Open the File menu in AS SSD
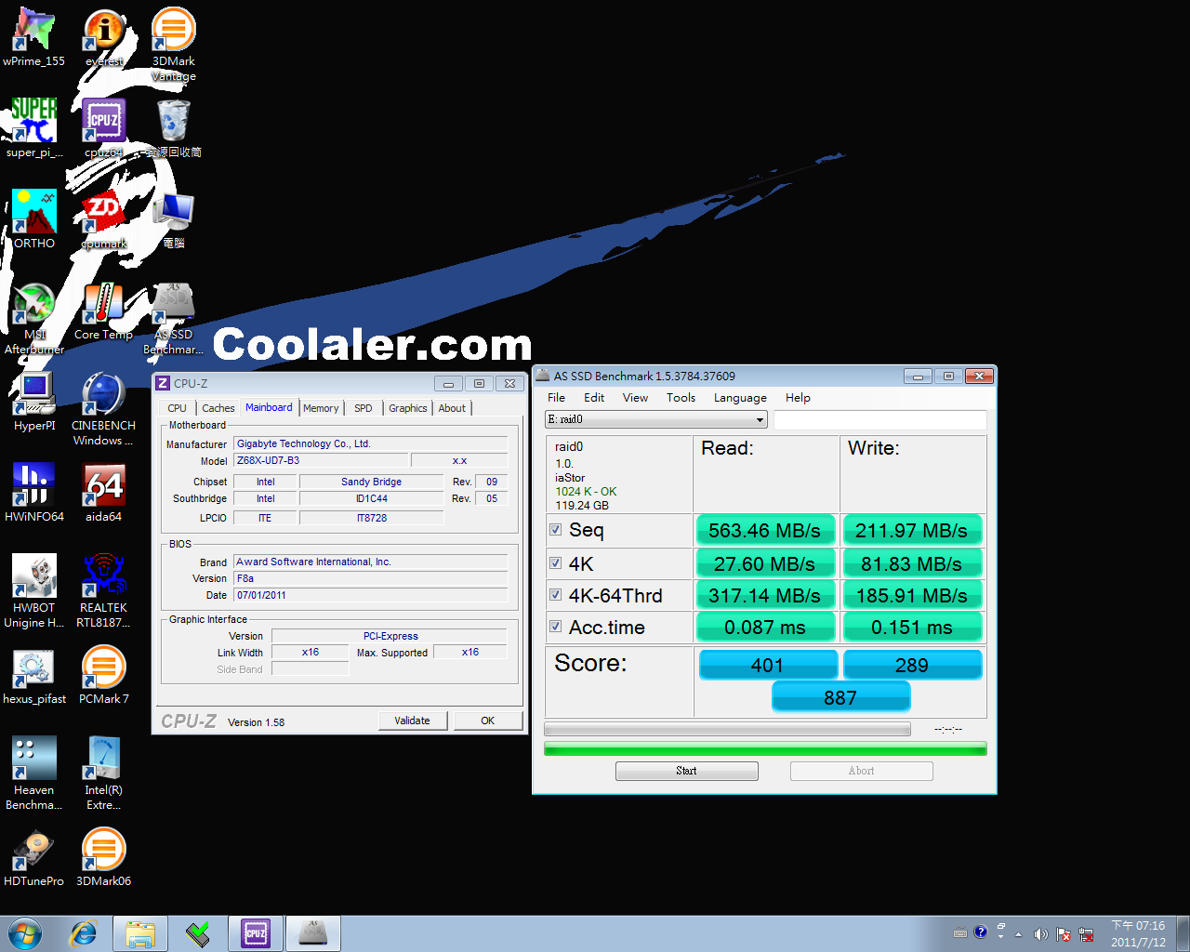 point(556,397)
